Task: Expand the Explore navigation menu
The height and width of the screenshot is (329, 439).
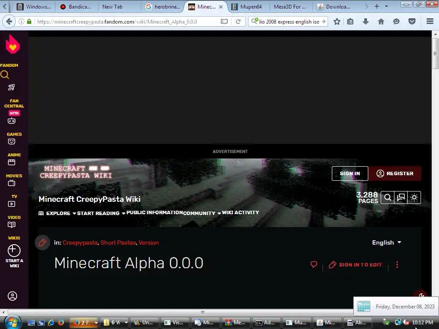Action: coord(57,213)
